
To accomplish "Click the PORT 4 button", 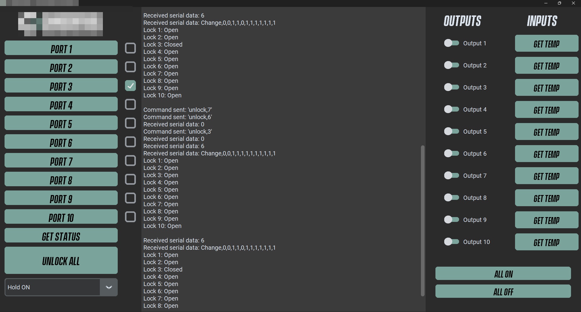I will click(x=61, y=104).
